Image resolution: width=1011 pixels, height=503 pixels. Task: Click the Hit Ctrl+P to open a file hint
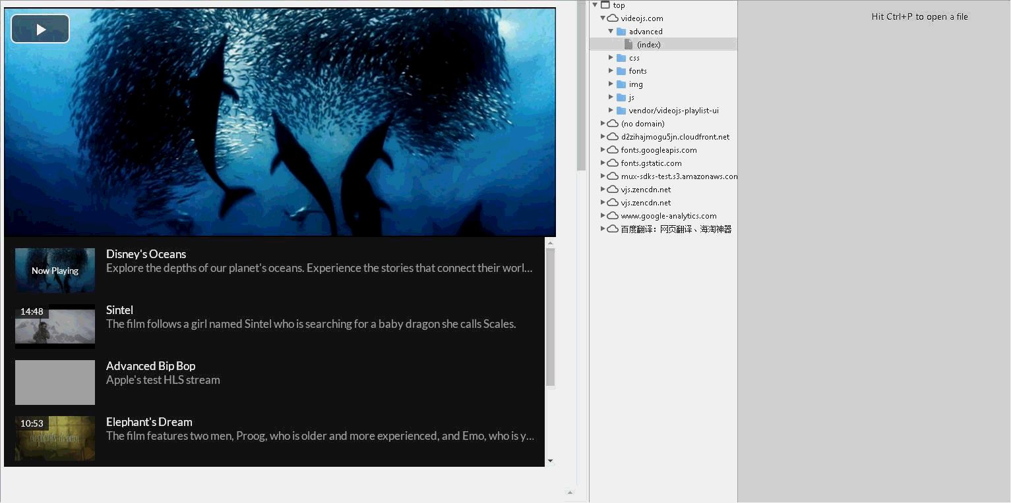tap(919, 17)
